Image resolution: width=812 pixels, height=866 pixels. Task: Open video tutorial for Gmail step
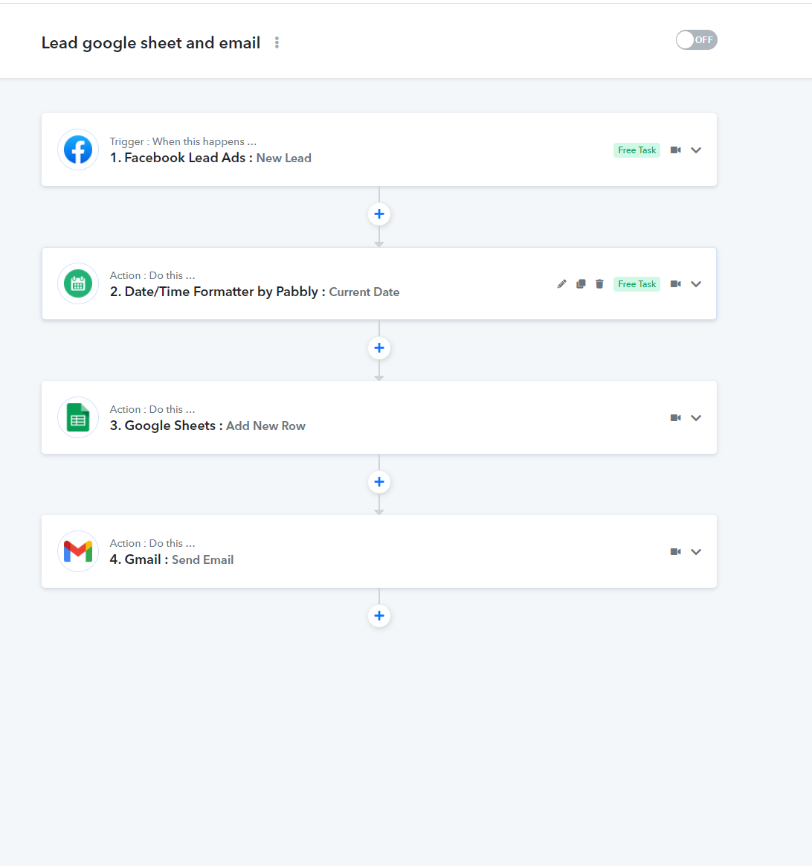[x=676, y=552]
